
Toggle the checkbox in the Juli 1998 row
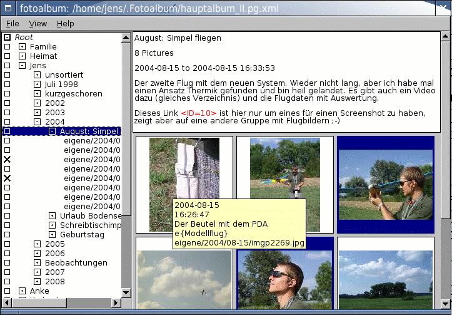point(8,85)
